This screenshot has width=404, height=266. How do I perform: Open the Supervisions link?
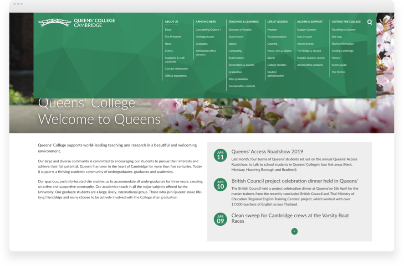click(x=236, y=37)
